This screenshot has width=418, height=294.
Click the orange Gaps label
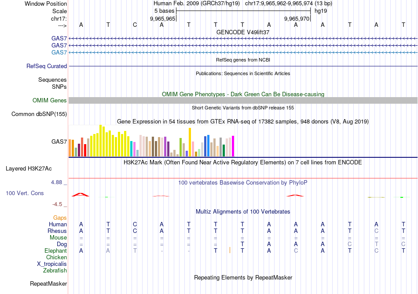(60, 218)
